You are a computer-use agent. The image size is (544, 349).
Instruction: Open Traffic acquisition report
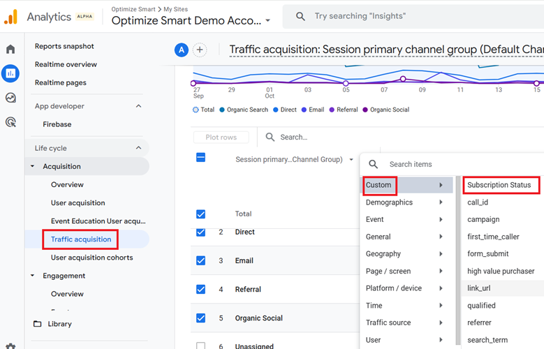81,239
